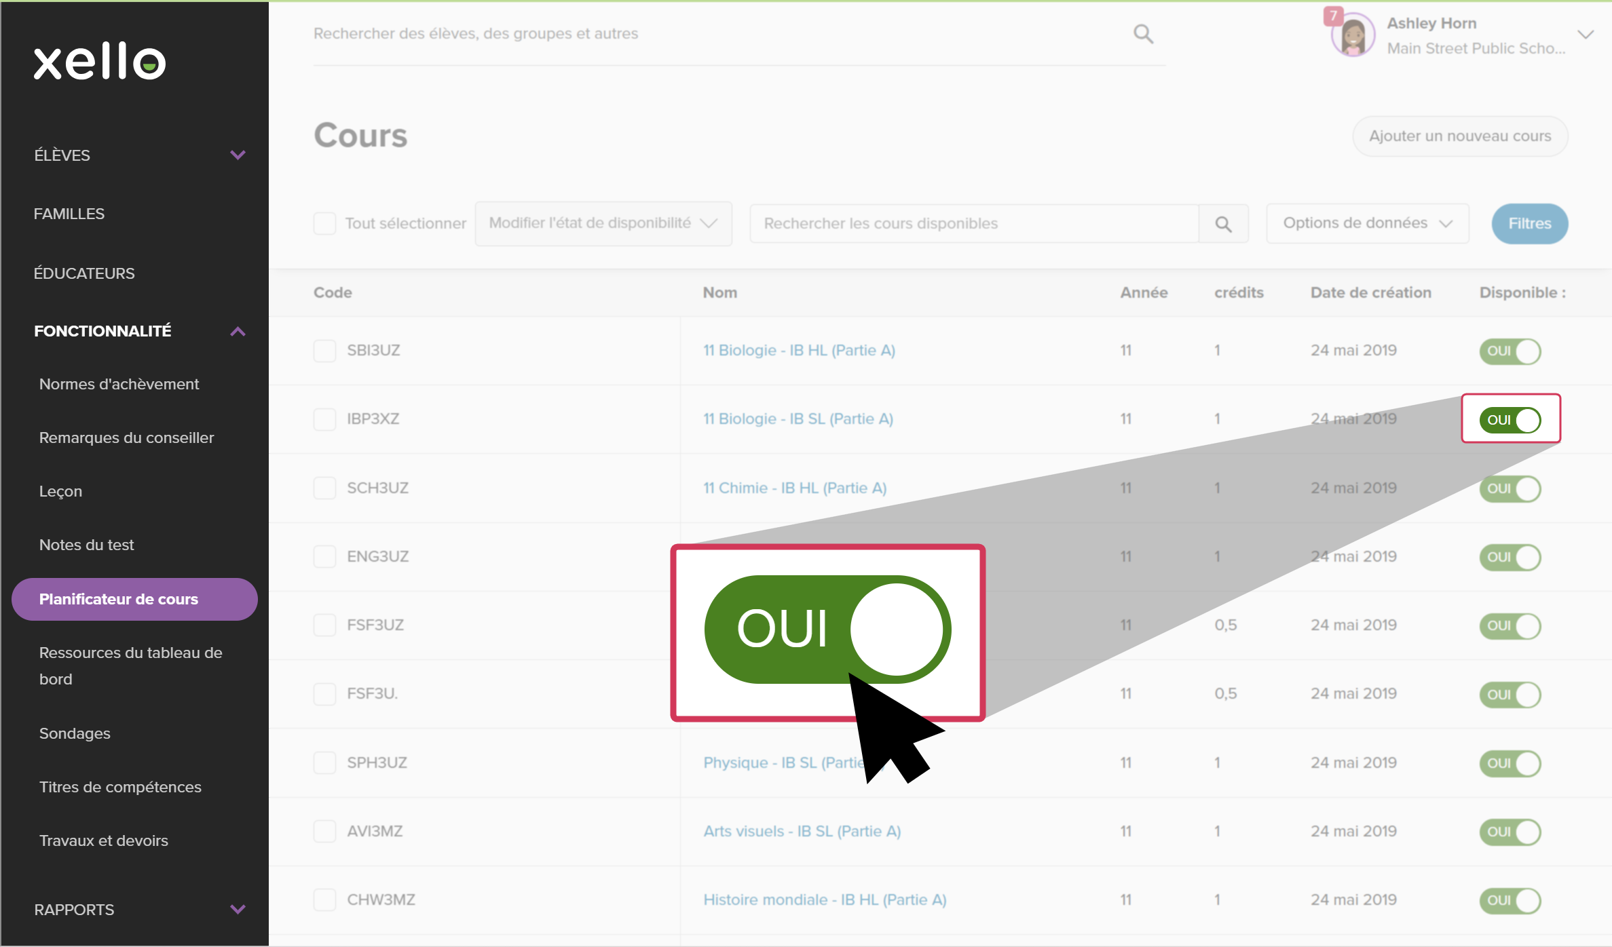Check the AVI3MZ row checkbox
Screen dimensions: 1612x947
(x=324, y=831)
